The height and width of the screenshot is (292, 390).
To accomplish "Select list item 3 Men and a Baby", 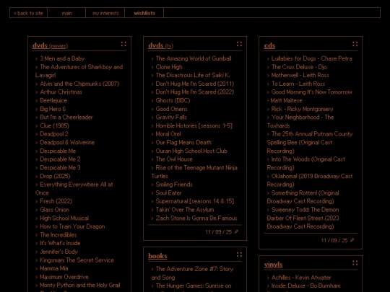I will pos(62,58).
